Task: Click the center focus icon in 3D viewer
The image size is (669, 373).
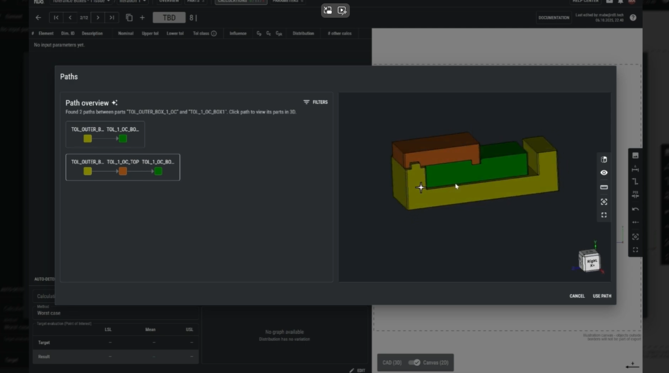Action: (604, 202)
